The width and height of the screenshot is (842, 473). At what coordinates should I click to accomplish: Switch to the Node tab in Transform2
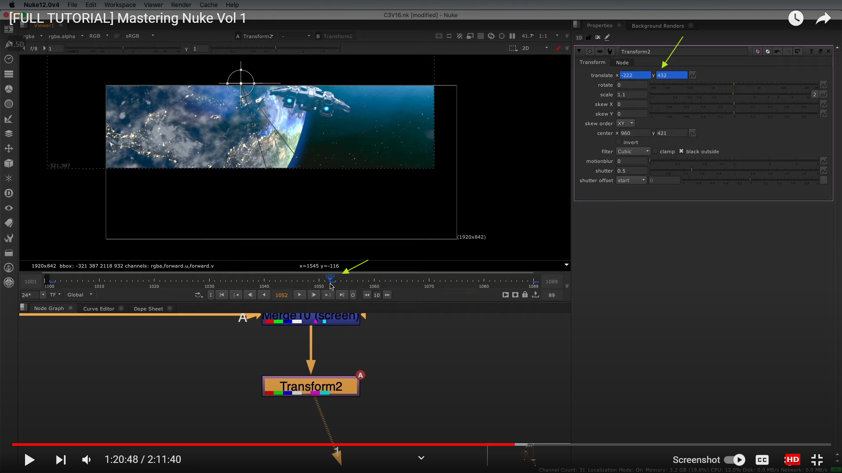click(x=622, y=63)
